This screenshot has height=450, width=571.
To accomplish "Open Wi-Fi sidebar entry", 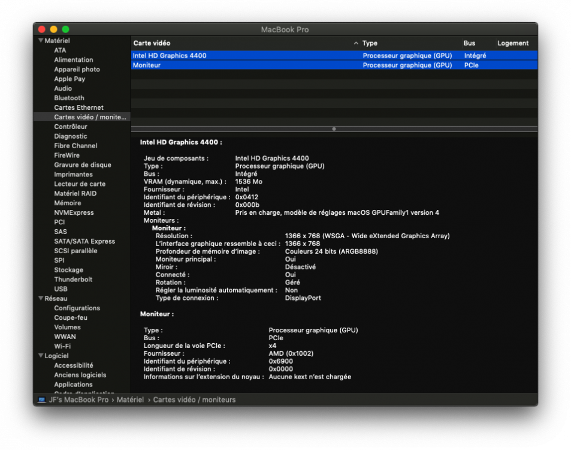I will pyautogui.click(x=62, y=346).
